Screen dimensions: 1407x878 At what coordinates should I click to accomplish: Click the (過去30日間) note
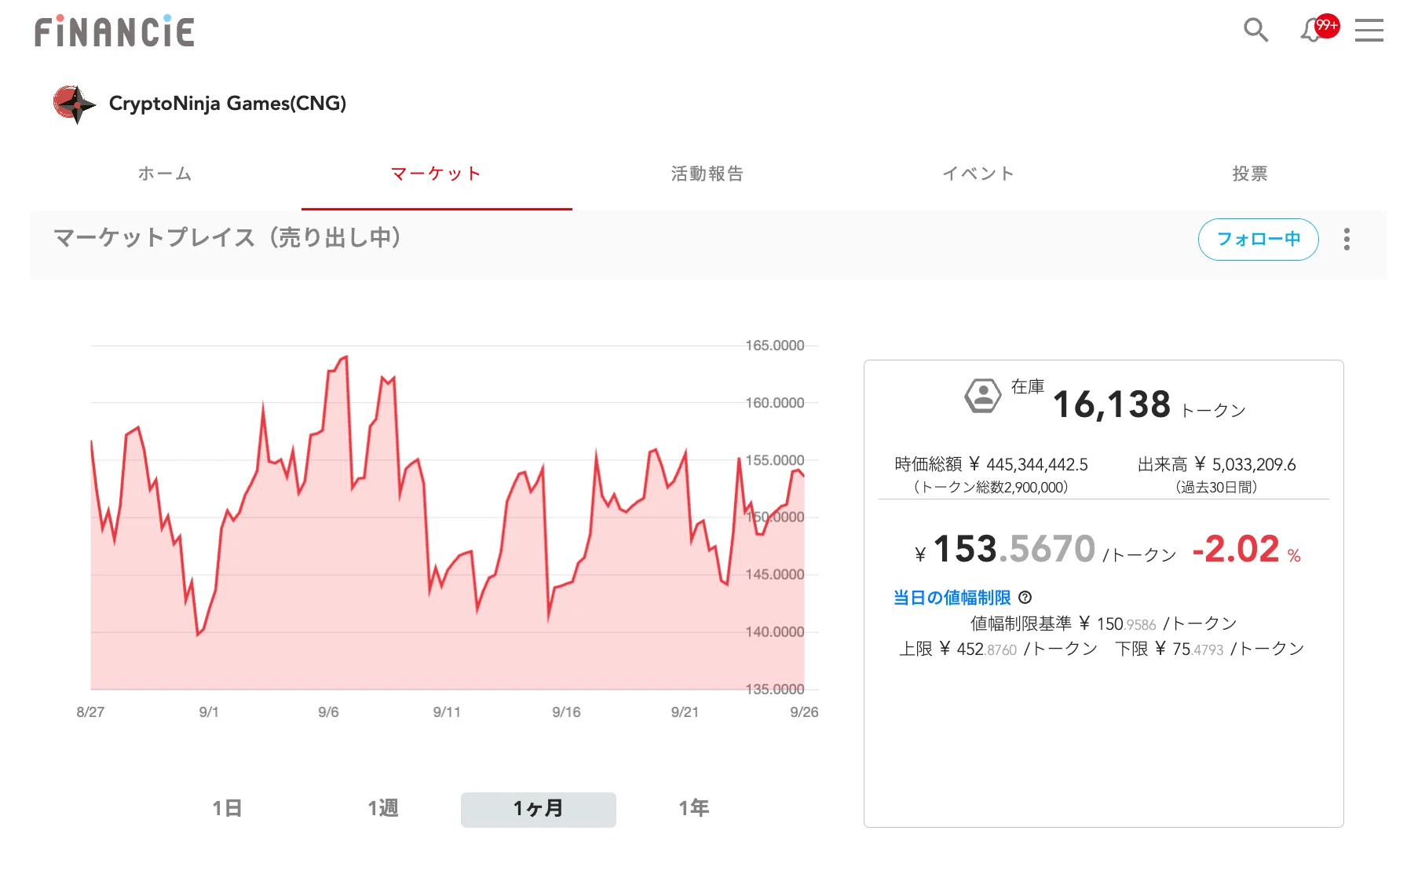[1217, 488]
